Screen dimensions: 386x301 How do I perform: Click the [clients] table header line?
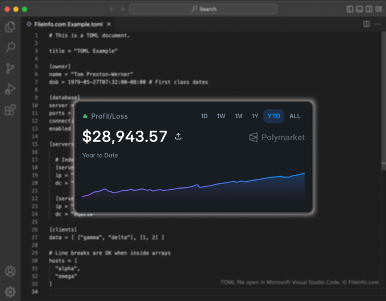tap(63, 229)
